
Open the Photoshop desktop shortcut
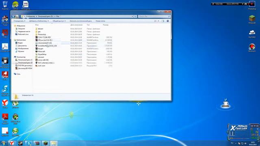click(x=252, y=5)
